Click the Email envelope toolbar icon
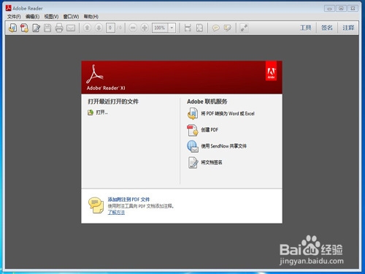 [x=71, y=28]
